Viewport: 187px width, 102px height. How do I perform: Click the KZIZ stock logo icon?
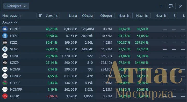coord(5,42)
